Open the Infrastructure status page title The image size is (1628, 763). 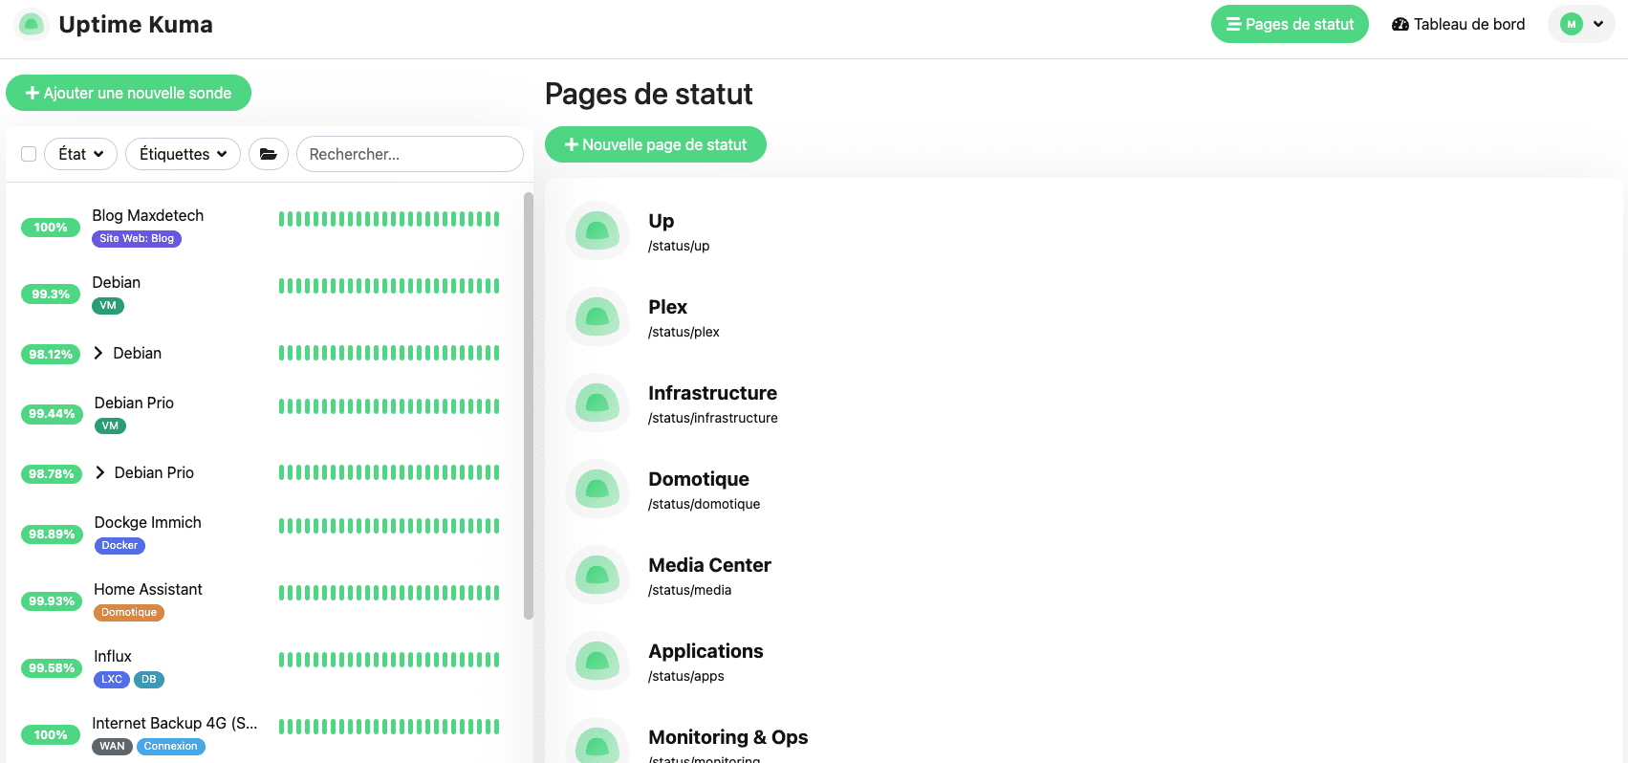(x=712, y=393)
